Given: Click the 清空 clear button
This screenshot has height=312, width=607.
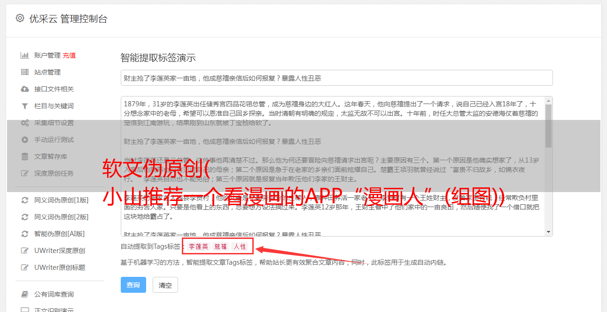Looking at the screenshot, I should pos(165,285).
